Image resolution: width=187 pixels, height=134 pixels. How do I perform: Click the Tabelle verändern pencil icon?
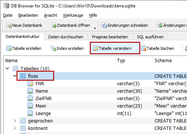pos(95,48)
